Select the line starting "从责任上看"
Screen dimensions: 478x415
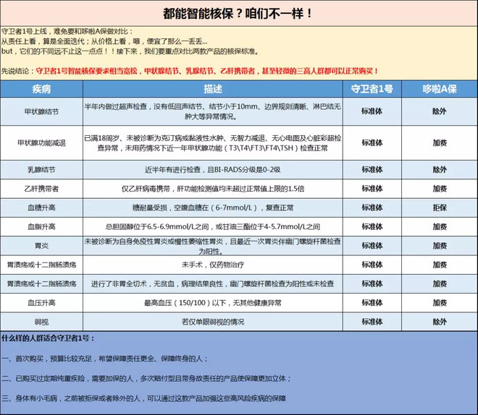tap(104, 41)
